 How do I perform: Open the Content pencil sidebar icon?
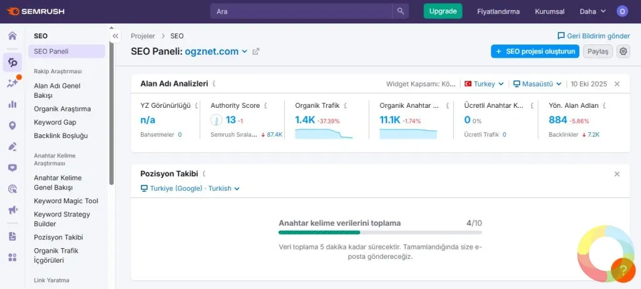(x=13, y=147)
